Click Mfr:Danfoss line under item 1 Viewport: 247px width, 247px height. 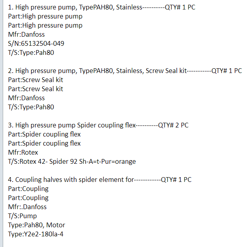[26, 34]
